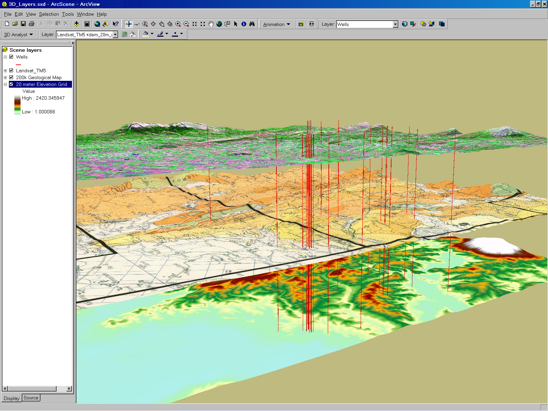548x411 pixels.
Task: Open the fill color swatch dropdown
Action: click(x=152, y=34)
